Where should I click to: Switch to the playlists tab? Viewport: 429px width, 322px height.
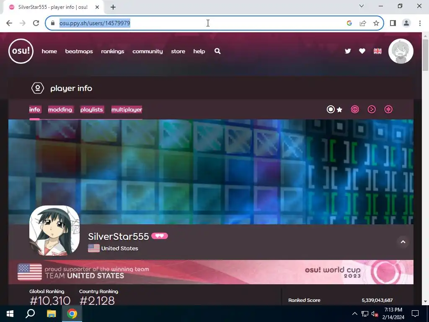pos(91,109)
